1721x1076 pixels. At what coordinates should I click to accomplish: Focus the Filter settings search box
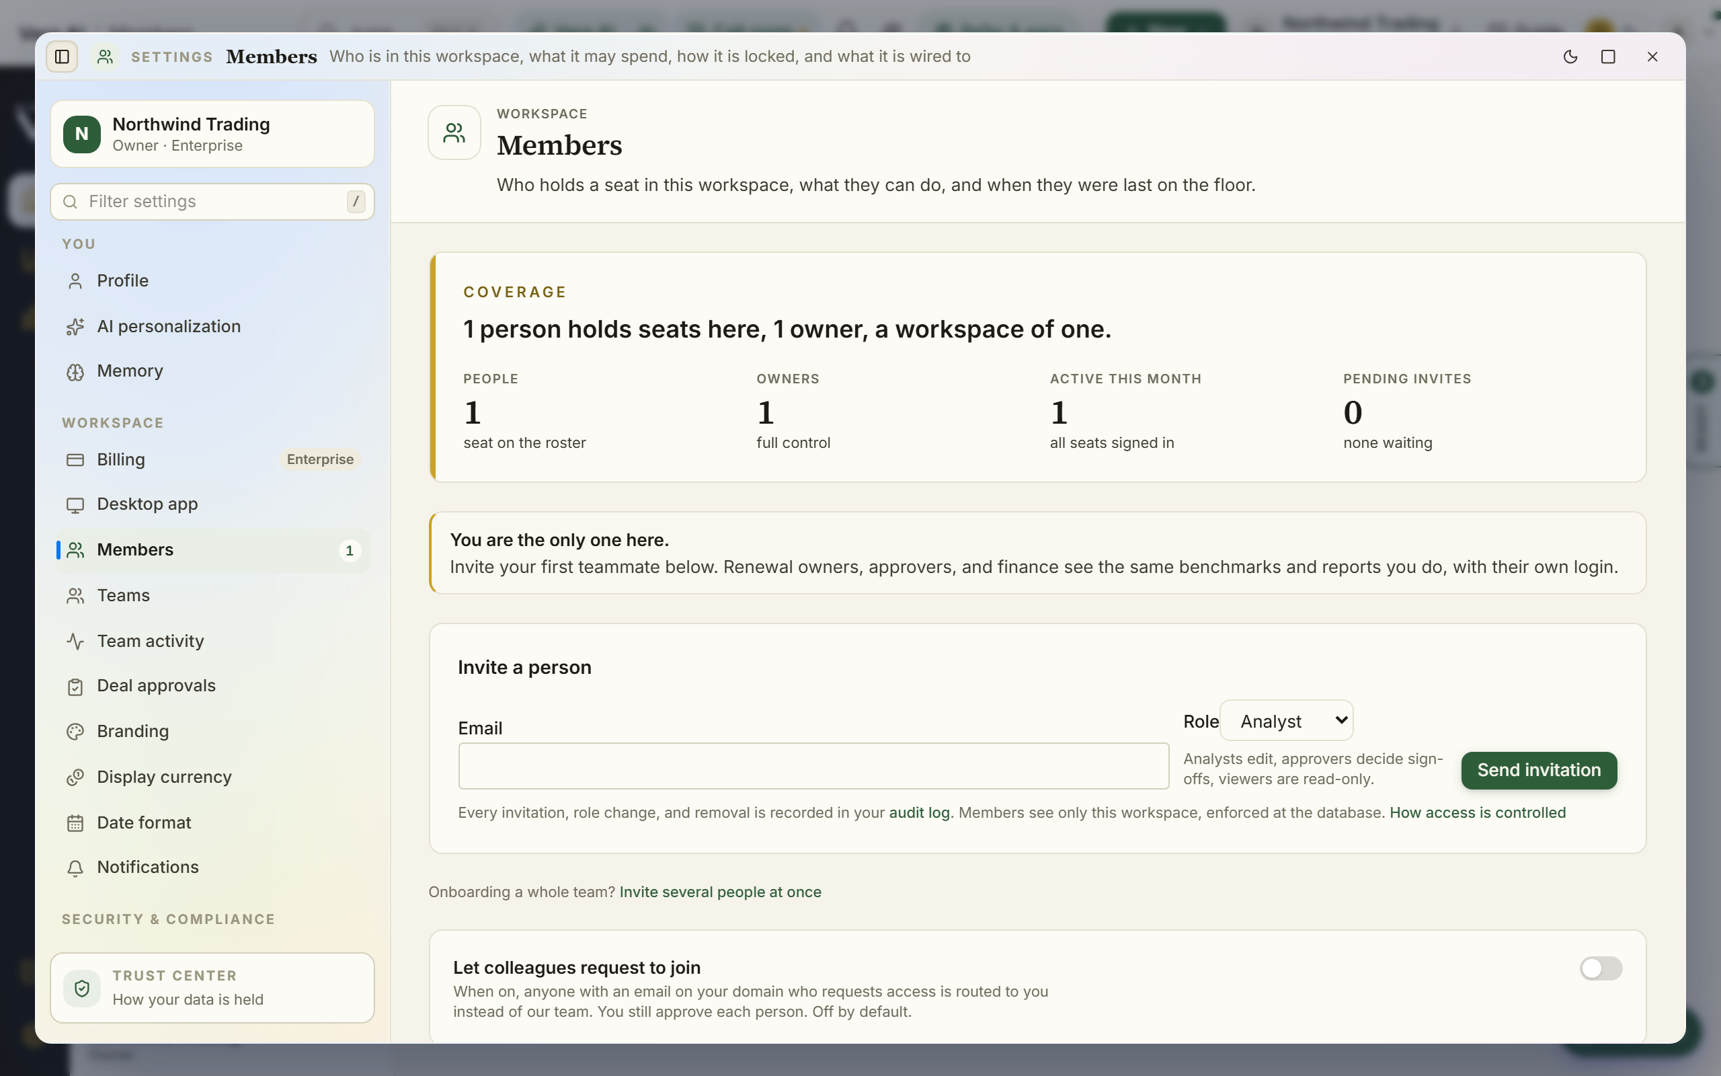tap(212, 201)
